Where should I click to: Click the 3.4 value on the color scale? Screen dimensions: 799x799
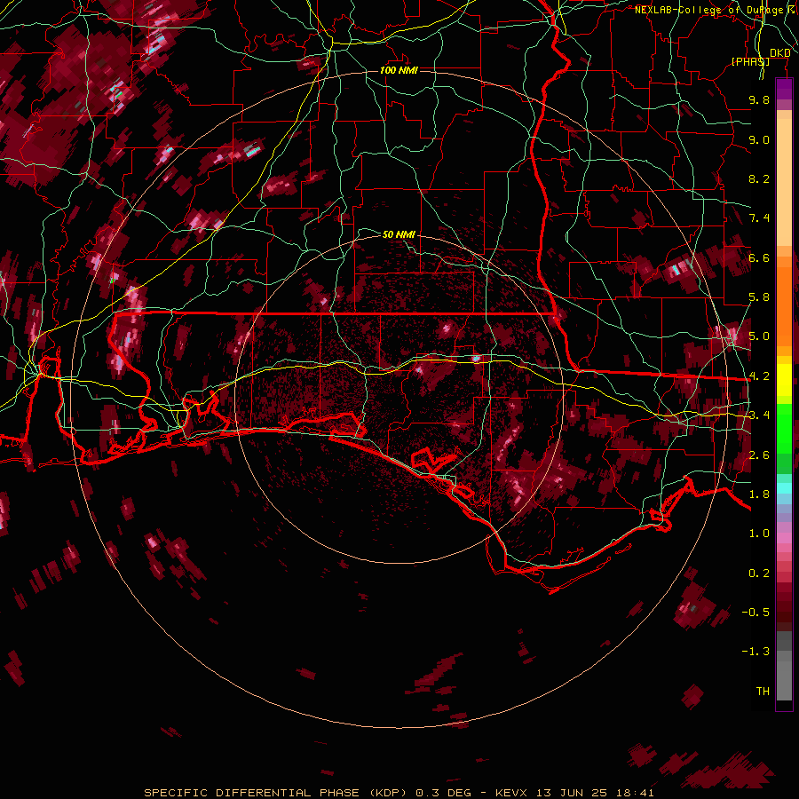[x=759, y=415]
